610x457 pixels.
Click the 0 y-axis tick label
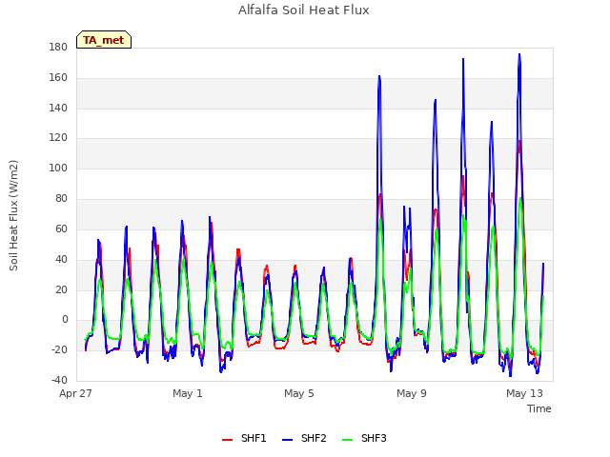tap(65, 320)
